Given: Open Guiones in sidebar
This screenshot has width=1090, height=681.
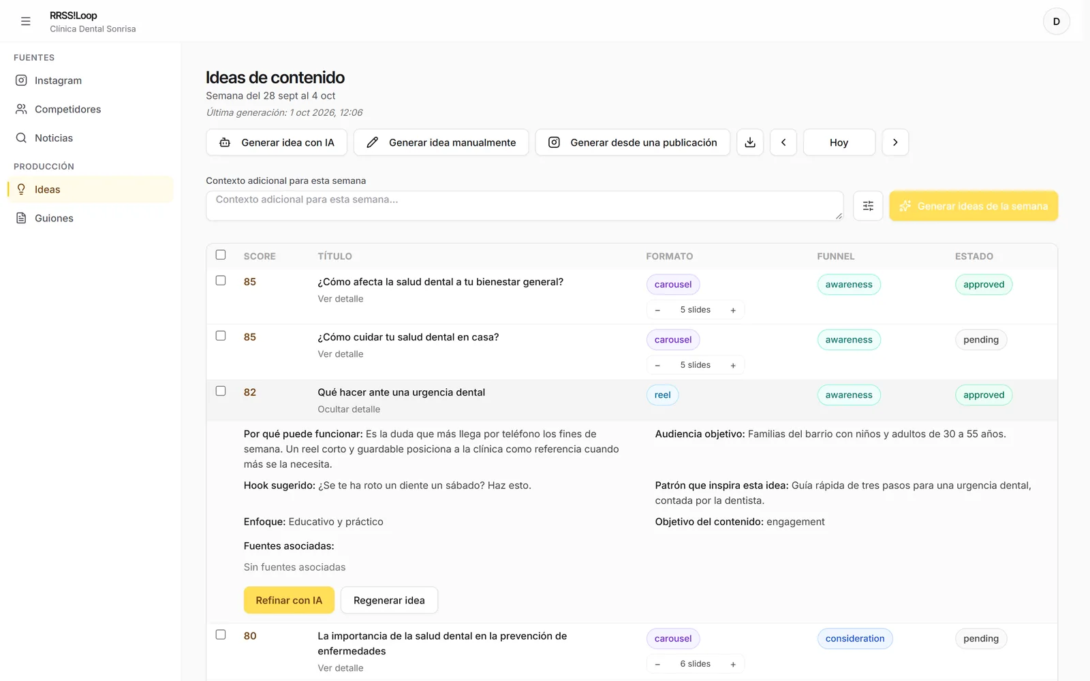Looking at the screenshot, I should click(90, 218).
